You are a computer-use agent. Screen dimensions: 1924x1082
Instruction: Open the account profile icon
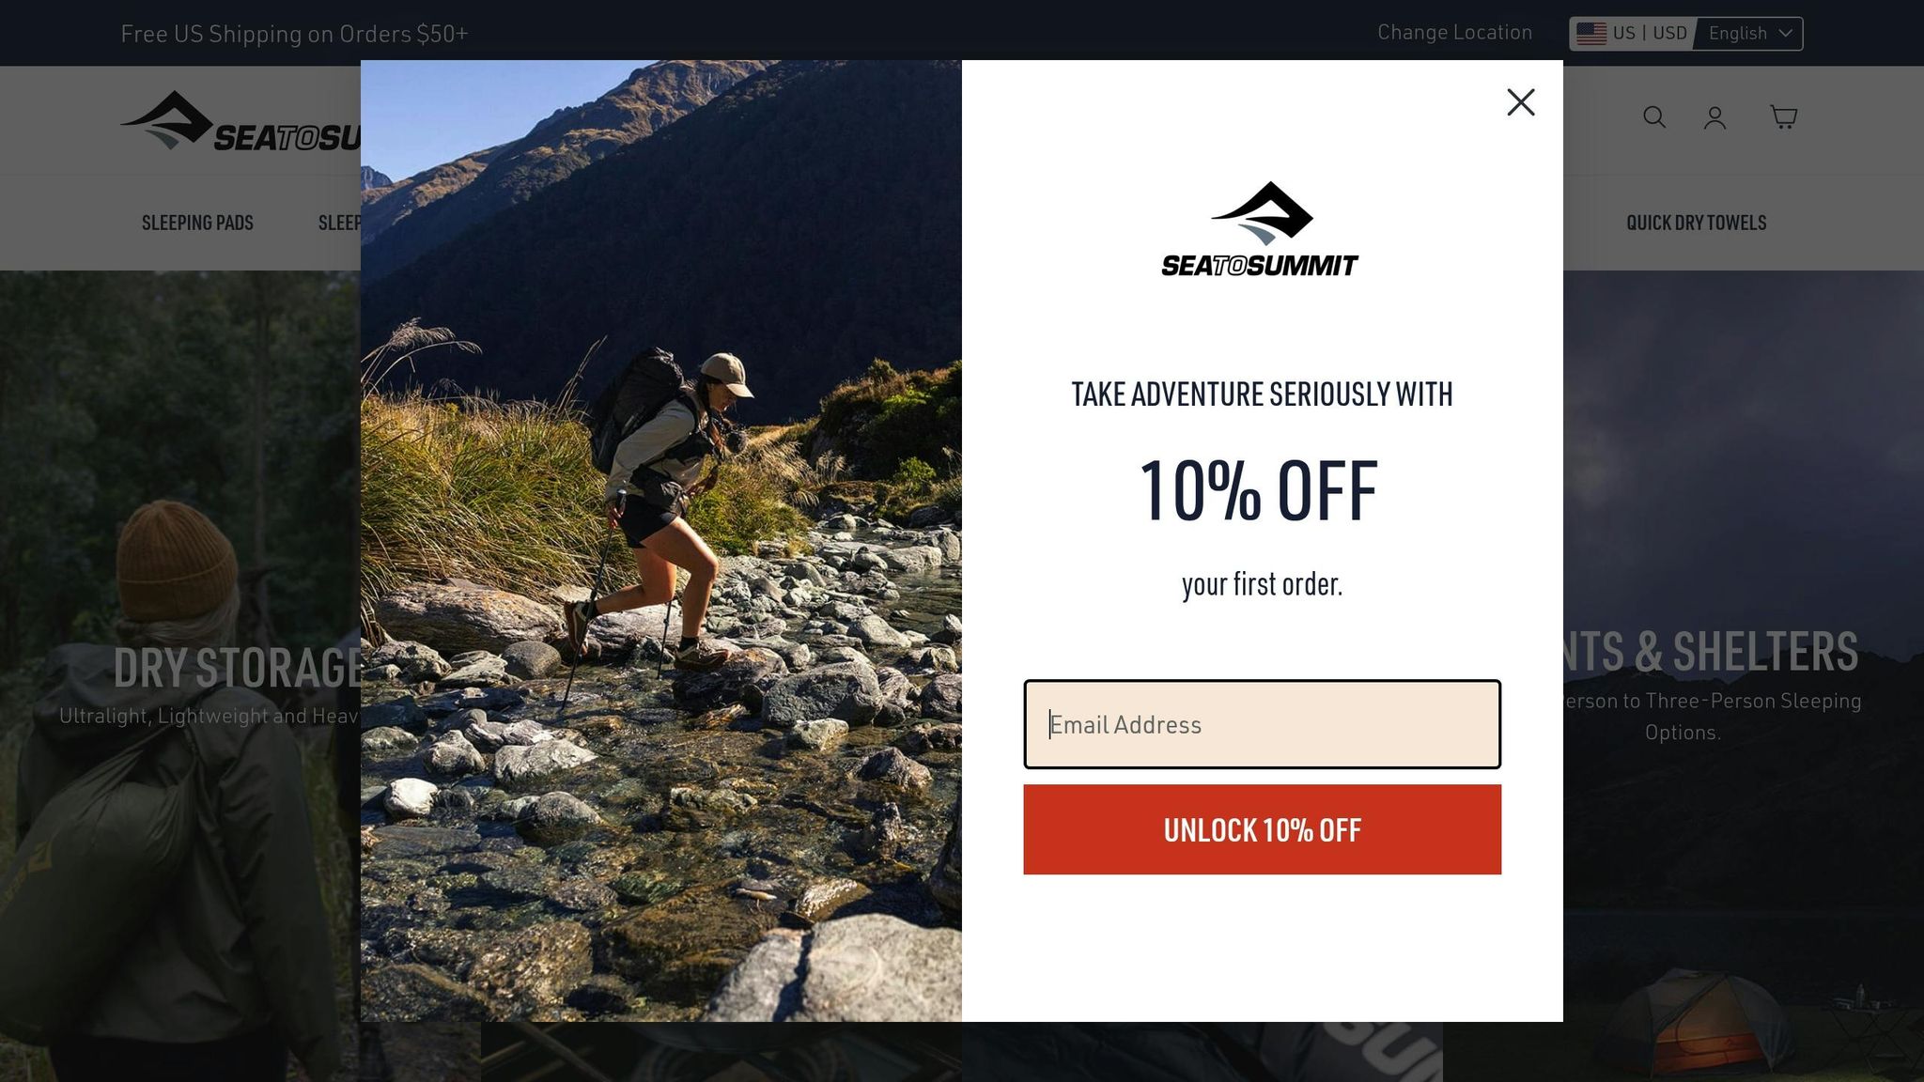1715,117
